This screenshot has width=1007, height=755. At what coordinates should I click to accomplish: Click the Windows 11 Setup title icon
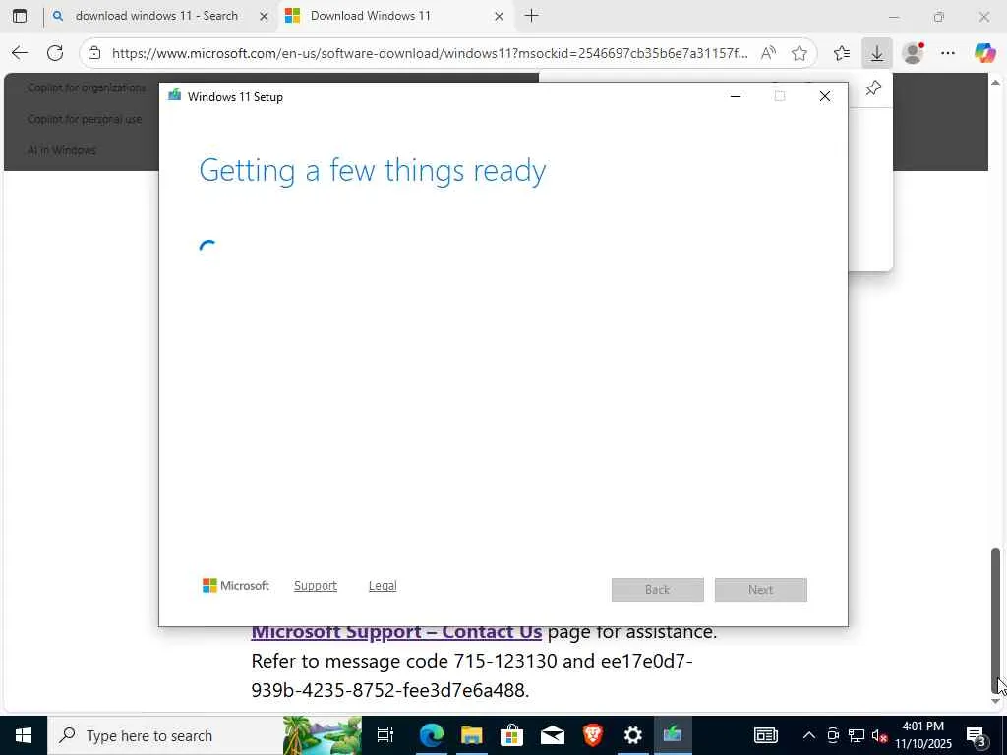pyautogui.click(x=174, y=96)
